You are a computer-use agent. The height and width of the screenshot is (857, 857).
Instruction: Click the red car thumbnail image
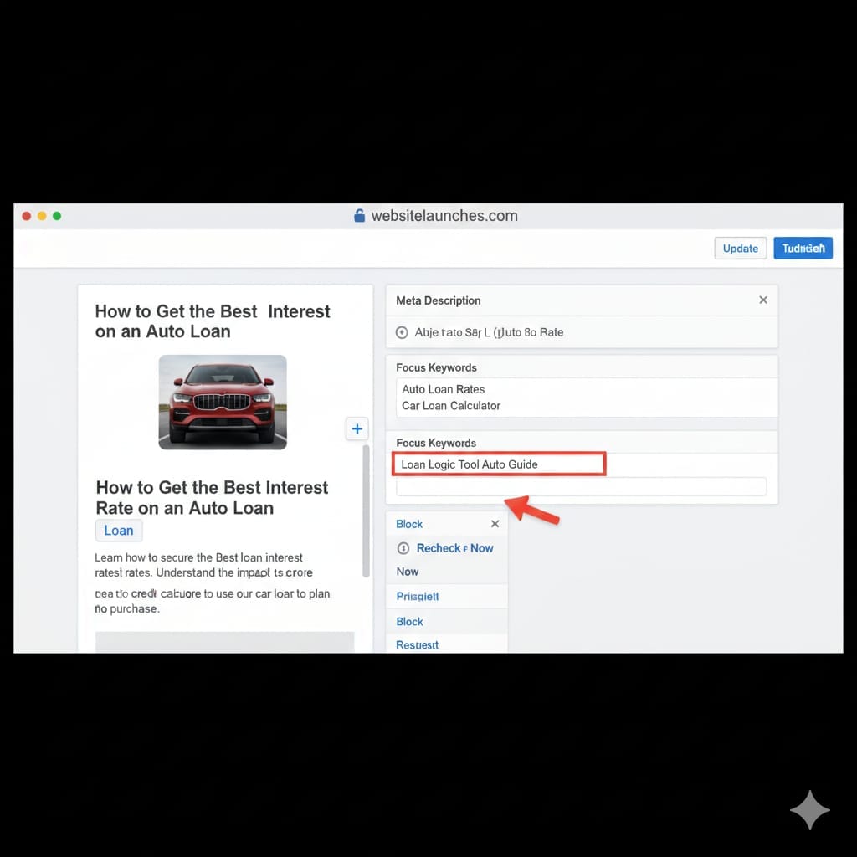point(223,402)
